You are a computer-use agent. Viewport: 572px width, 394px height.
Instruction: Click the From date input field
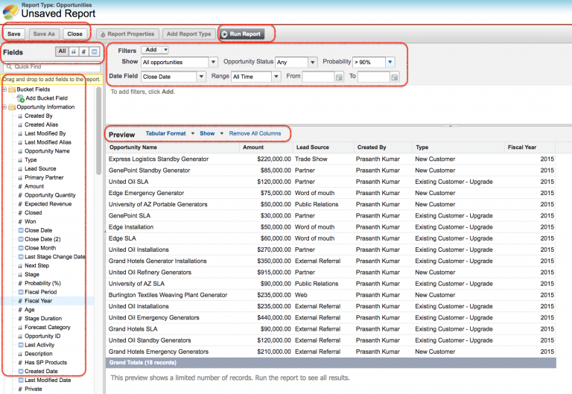coord(319,77)
